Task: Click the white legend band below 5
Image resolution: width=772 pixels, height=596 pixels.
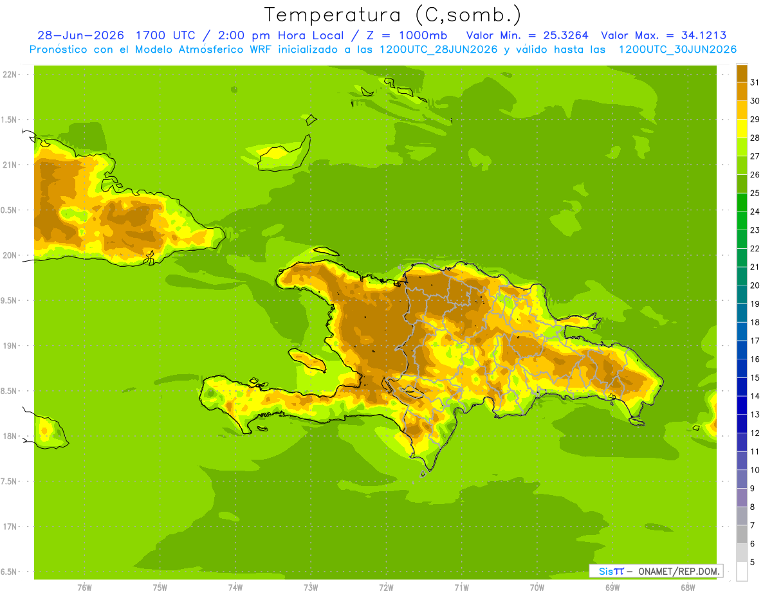Action: pyautogui.click(x=742, y=572)
